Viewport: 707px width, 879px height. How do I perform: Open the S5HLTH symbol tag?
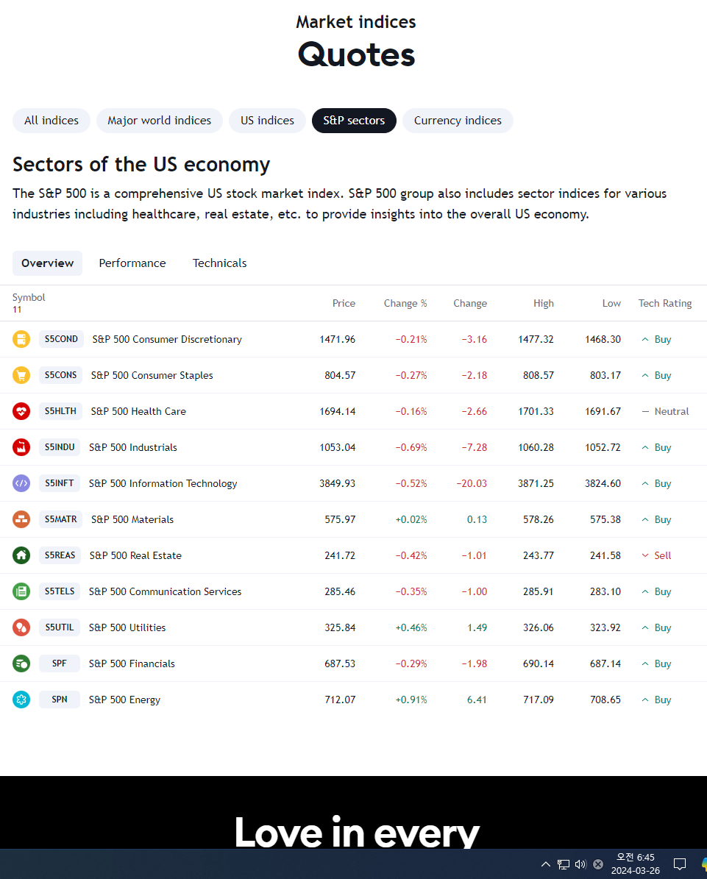60,411
